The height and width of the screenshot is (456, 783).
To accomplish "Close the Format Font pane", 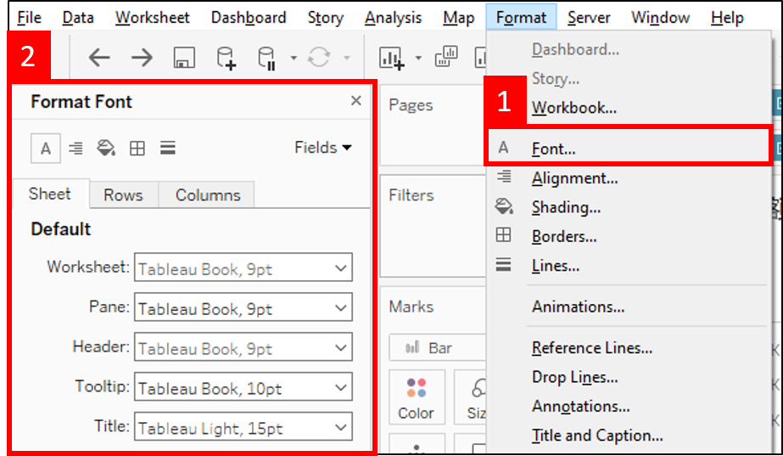I will (x=355, y=100).
